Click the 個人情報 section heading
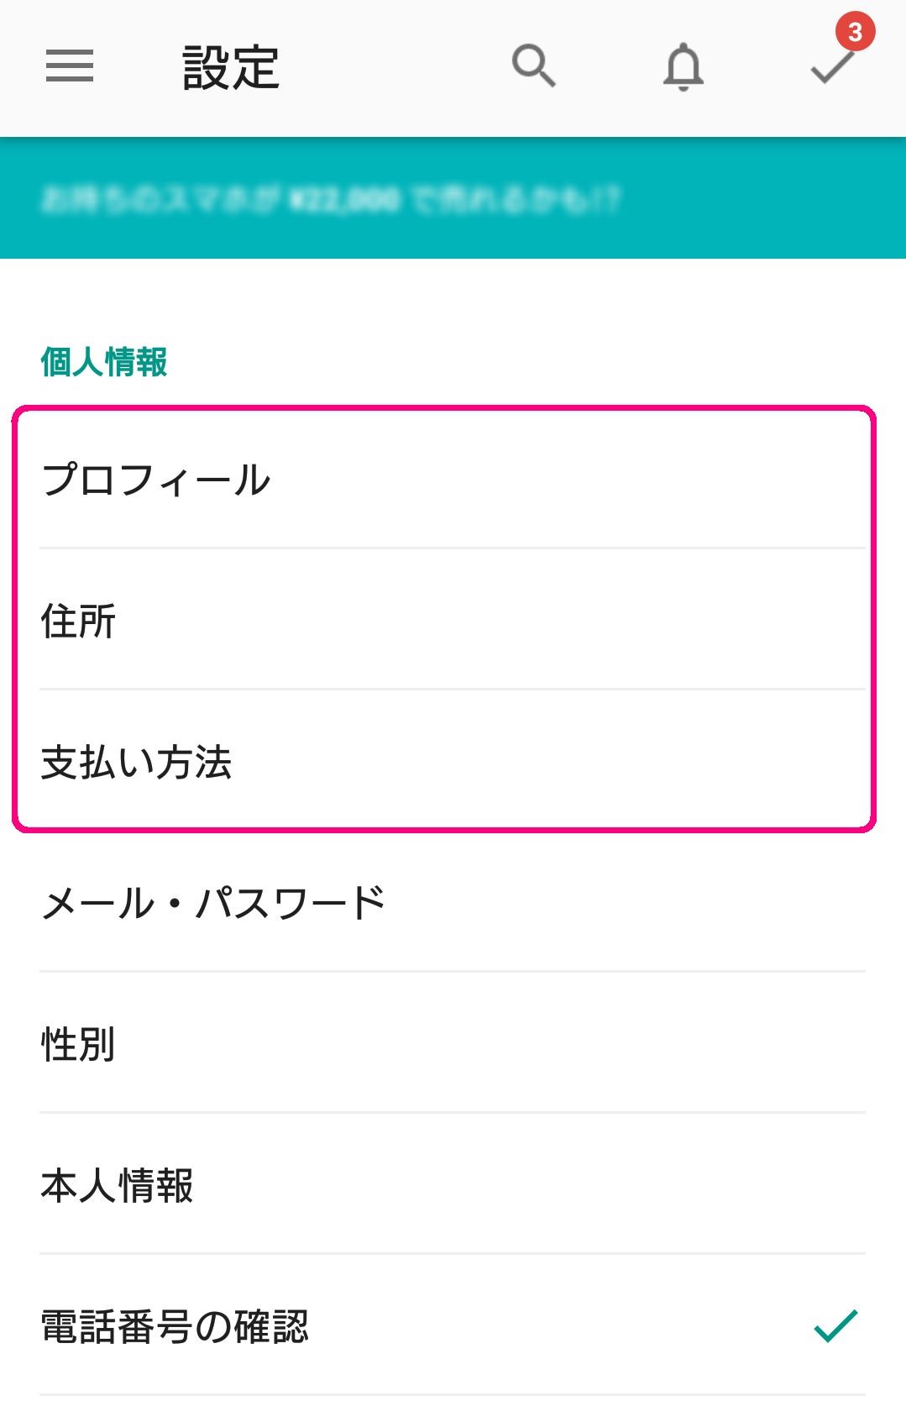906x1422 pixels. tap(104, 362)
